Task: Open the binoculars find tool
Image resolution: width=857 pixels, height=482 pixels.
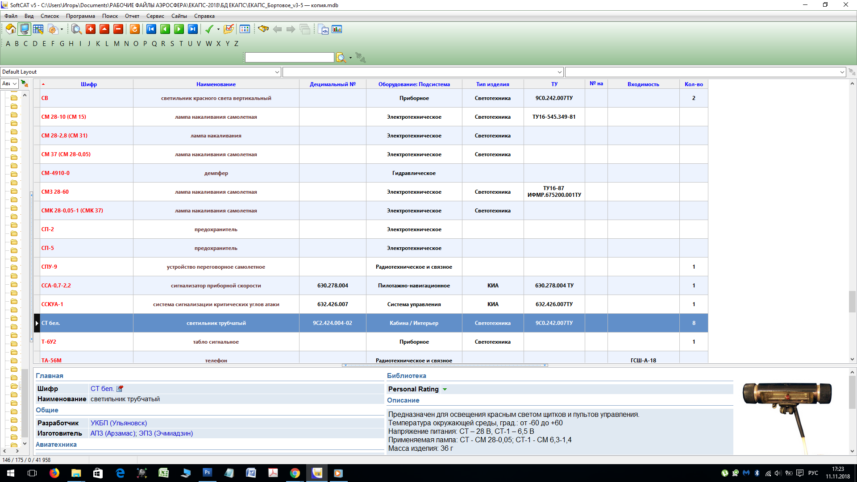Action: (x=263, y=29)
